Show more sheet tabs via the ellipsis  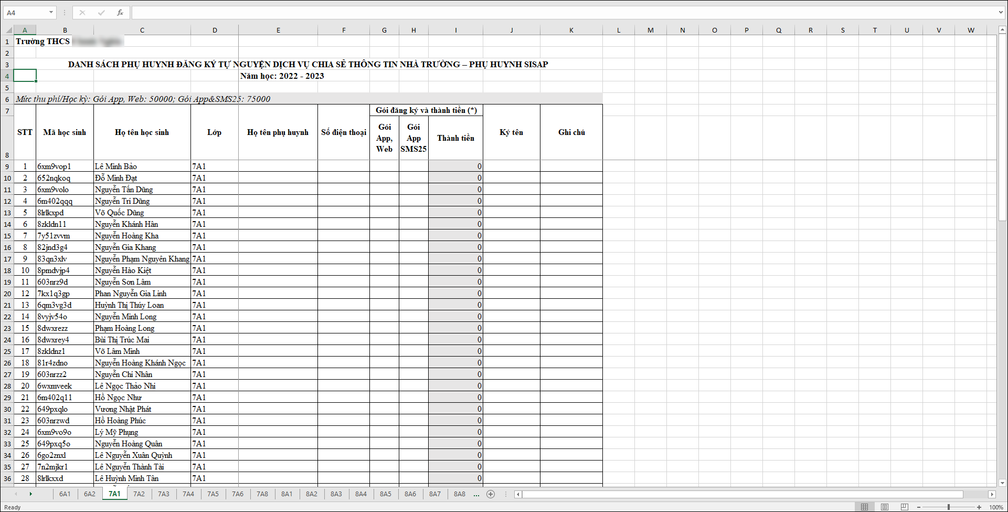[476, 494]
